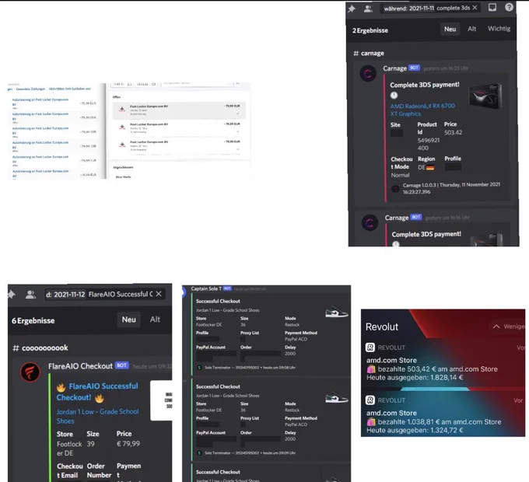
Task: Open the Discord inbox icon
Action: 492,8
